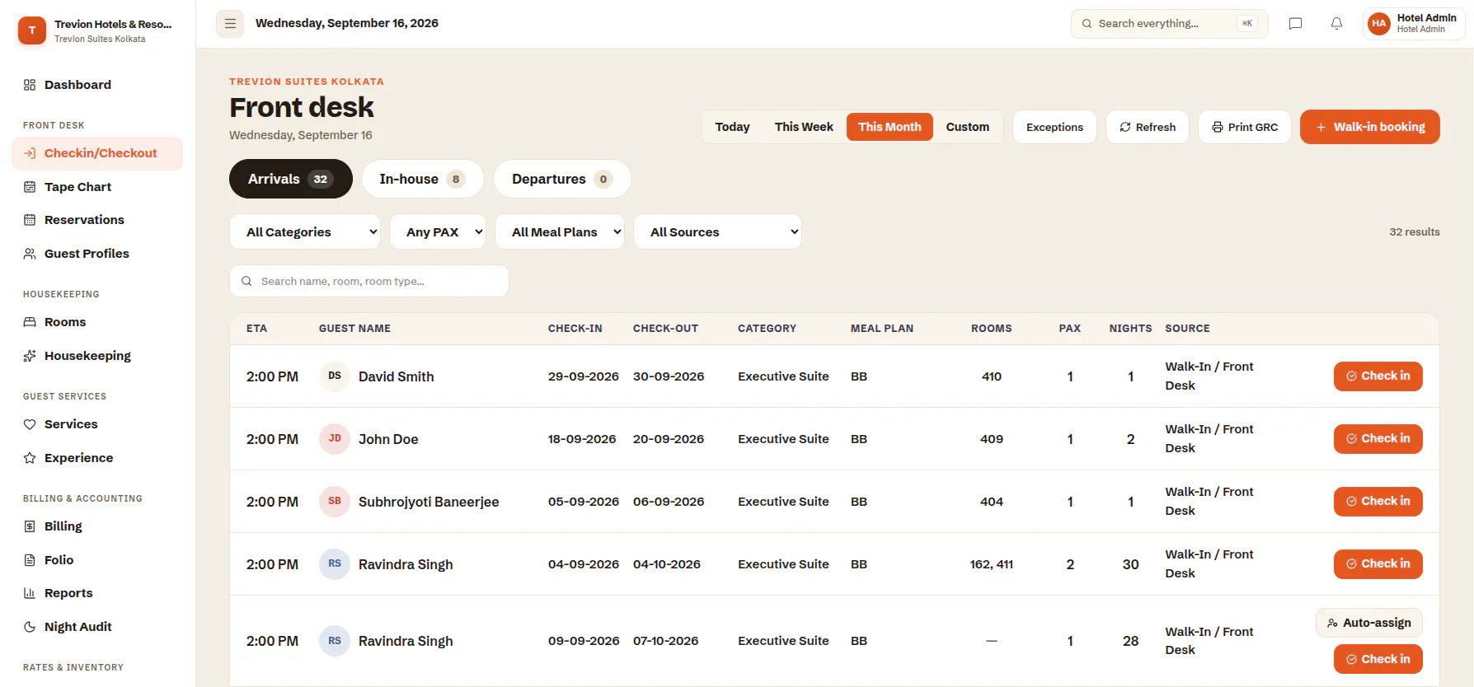Switch to the Departures tab

click(x=562, y=179)
